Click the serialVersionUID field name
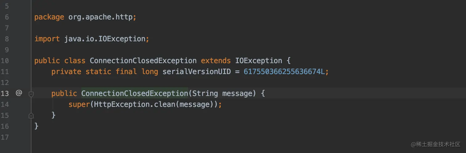Viewport: 466px width, 153px height. 197,72
